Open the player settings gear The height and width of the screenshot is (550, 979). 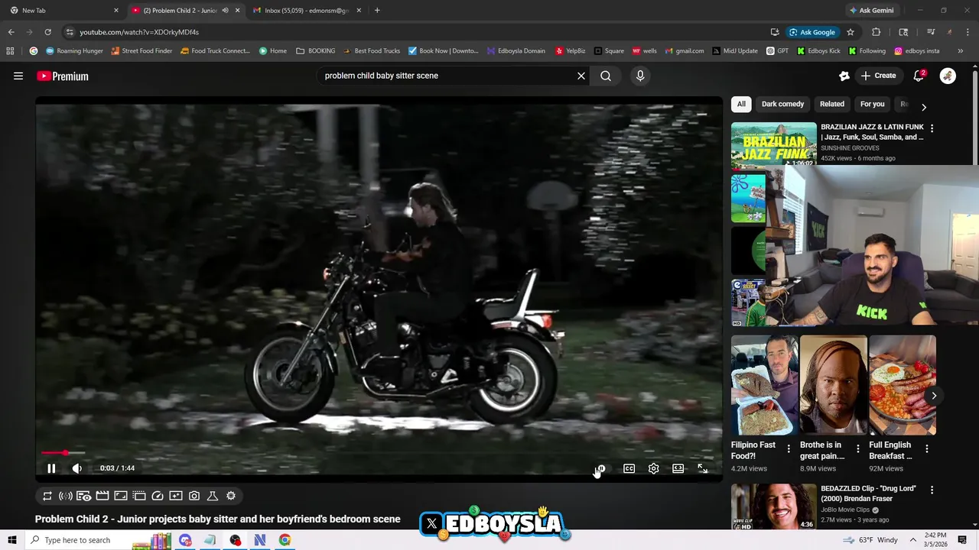point(653,468)
